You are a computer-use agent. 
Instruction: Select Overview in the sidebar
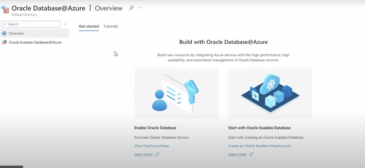(35, 33)
